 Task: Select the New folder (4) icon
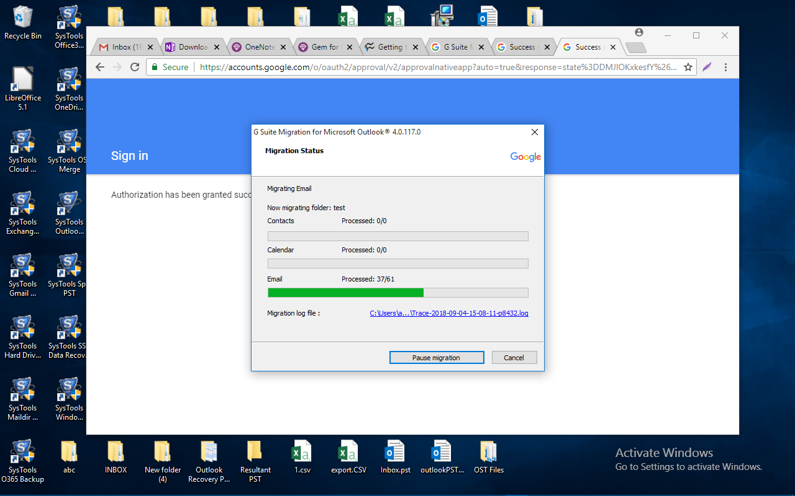162,461
